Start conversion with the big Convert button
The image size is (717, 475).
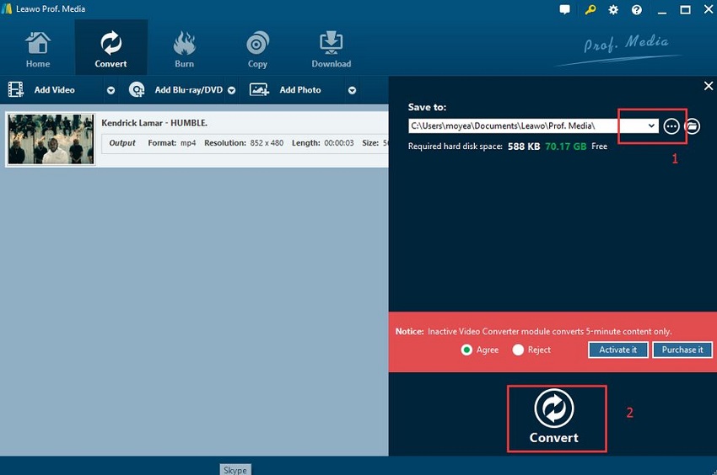coord(554,418)
